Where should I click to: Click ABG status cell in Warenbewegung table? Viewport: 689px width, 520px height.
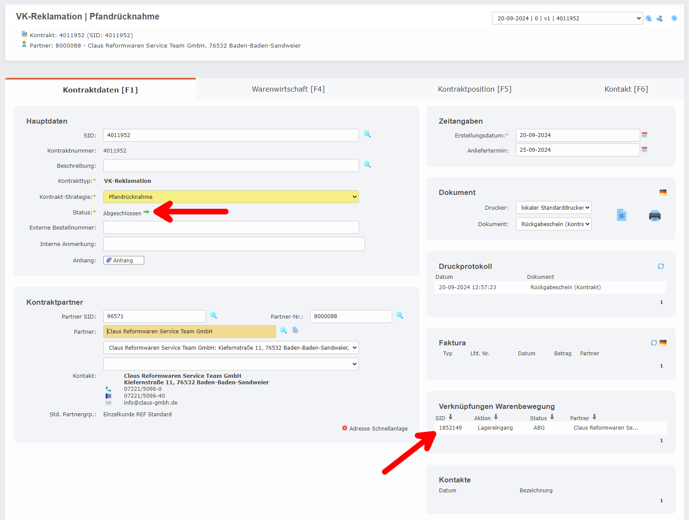(x=539, y=427)
